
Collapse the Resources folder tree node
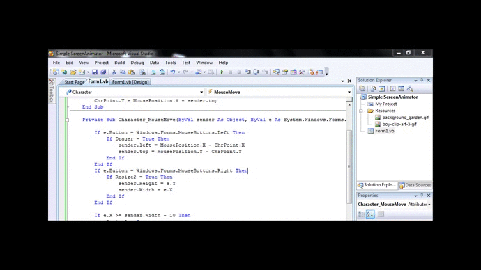click(361, 111)
